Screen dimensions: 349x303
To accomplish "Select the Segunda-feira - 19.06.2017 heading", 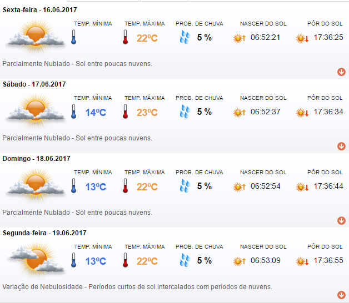I will point(44,233).
